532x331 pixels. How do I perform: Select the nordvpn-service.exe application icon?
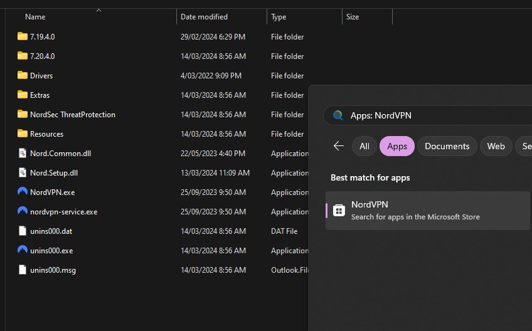pyautogui.click(x=23, y=211)
